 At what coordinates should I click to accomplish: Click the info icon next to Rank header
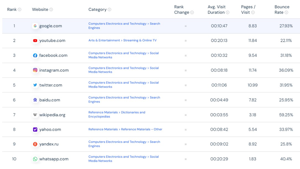point(19,10)
